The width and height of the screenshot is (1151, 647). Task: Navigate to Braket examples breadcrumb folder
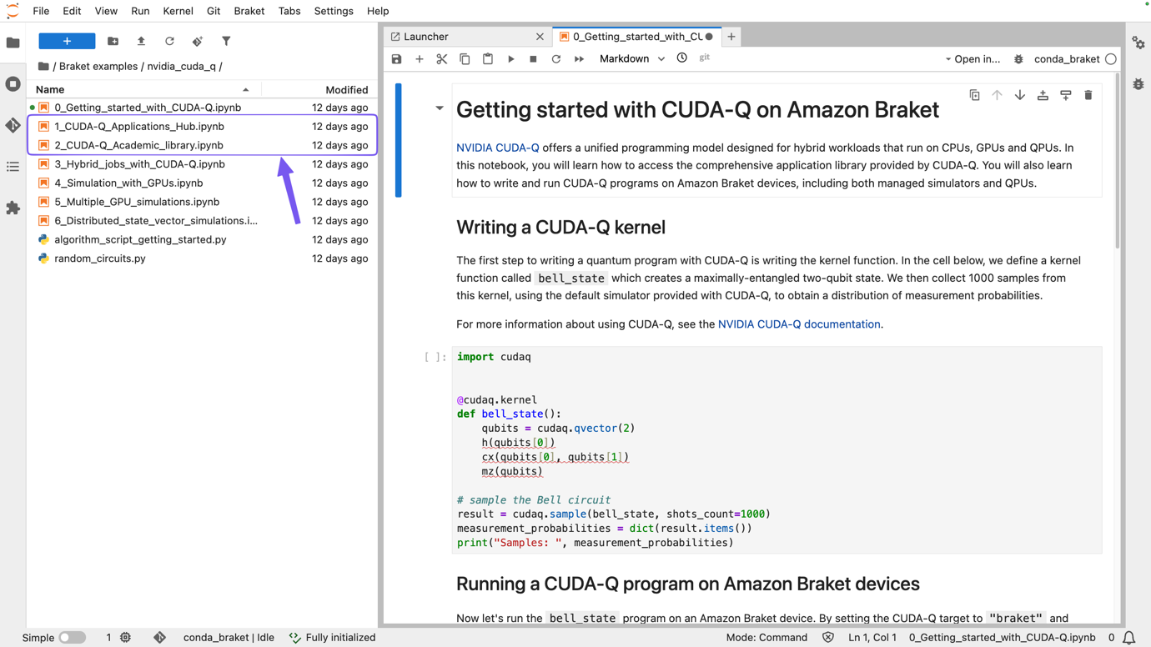[98, 66]
